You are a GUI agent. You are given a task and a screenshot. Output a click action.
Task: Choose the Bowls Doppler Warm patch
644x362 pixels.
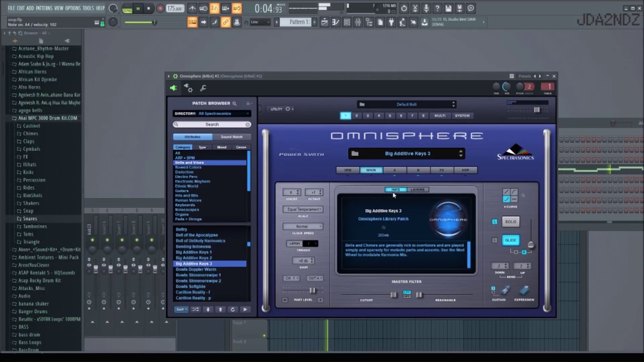pyautogui.click(x=196, y=269)
